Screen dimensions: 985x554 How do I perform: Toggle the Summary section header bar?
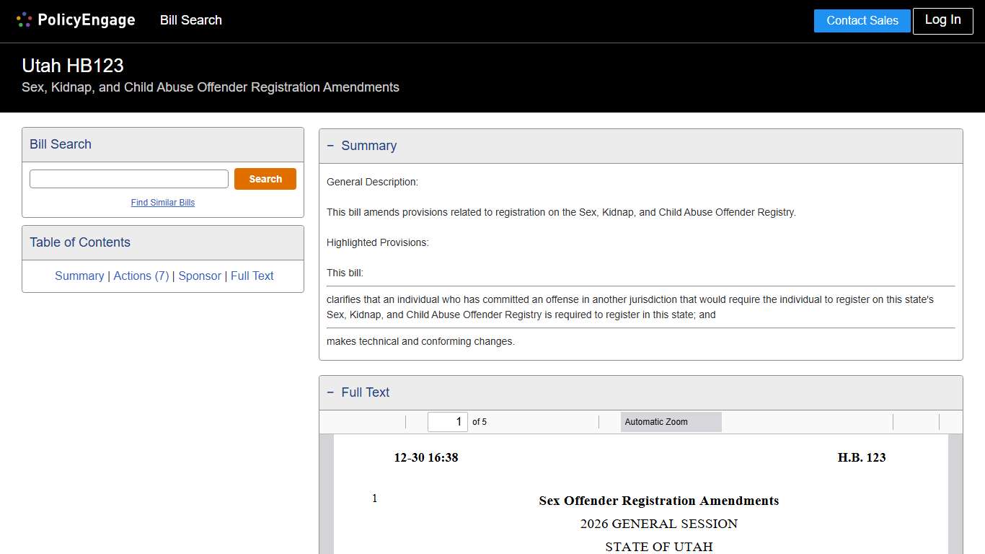click(640, 146)
